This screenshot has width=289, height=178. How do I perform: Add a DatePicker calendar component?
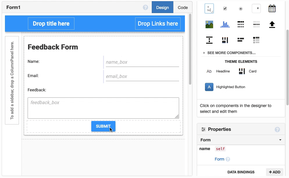click(x=272, y=8)
